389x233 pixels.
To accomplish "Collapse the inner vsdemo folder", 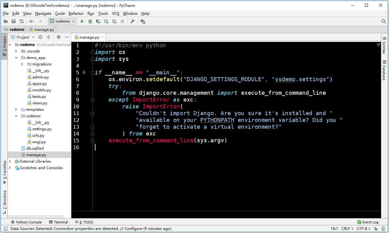I will [x=16, y=116].
